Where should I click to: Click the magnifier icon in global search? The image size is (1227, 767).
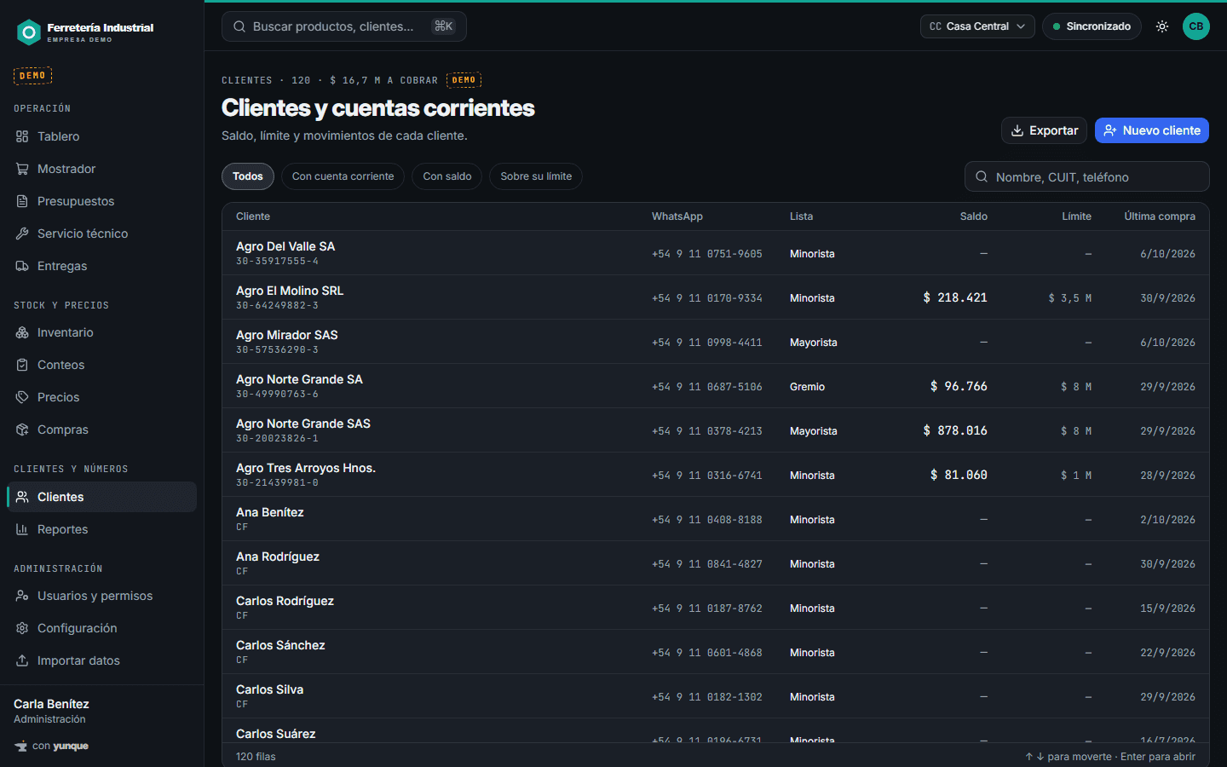point(239,26)
